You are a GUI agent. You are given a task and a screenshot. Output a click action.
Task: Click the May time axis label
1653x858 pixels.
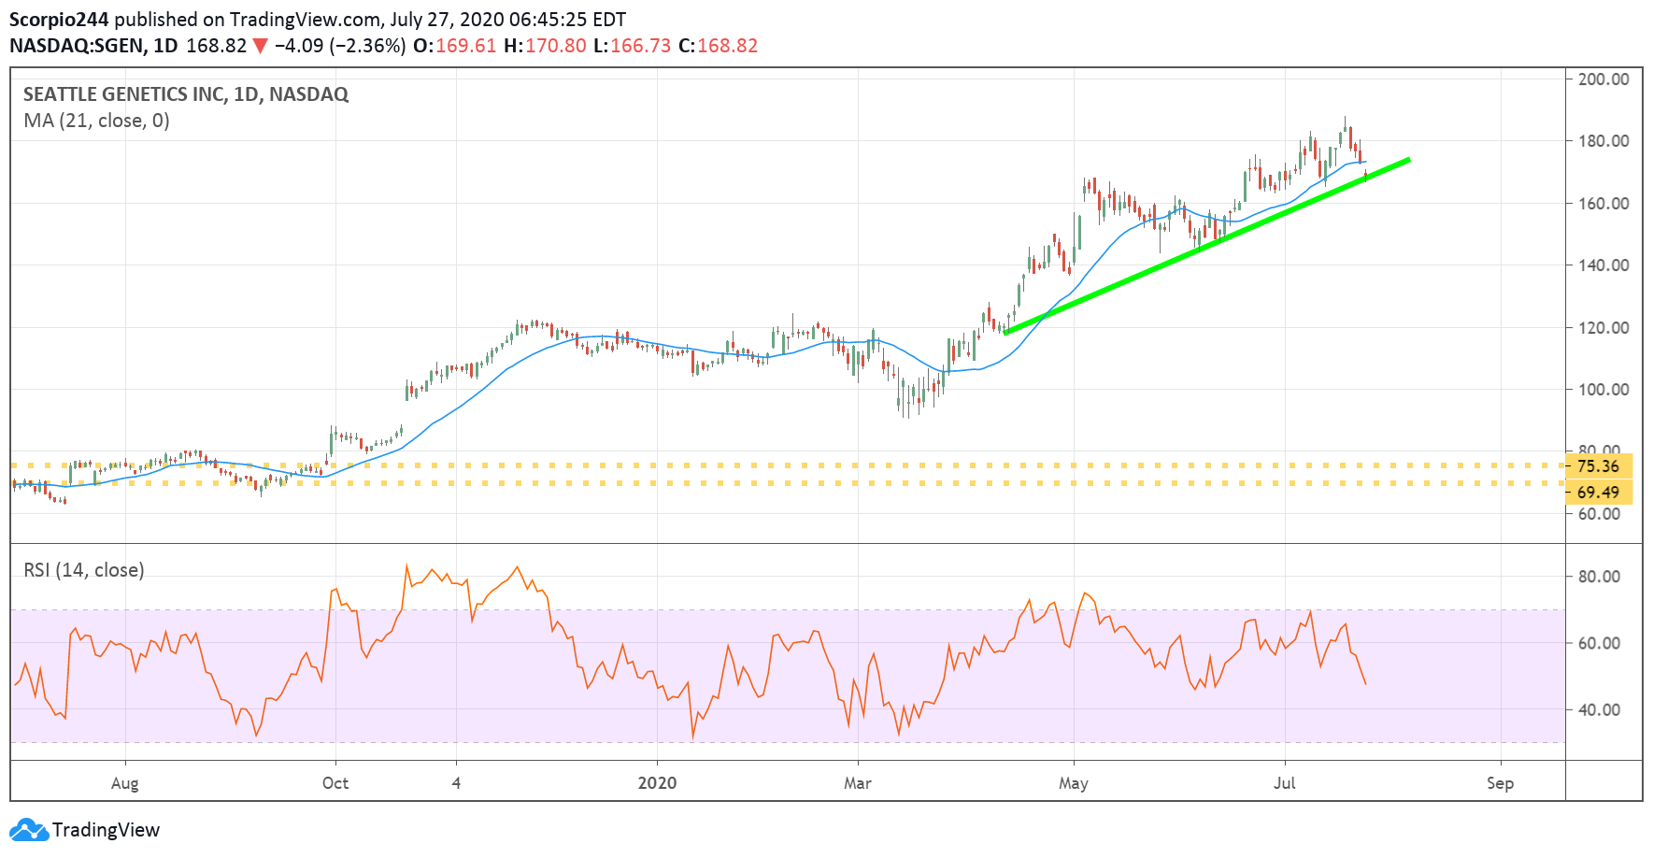1074,783
